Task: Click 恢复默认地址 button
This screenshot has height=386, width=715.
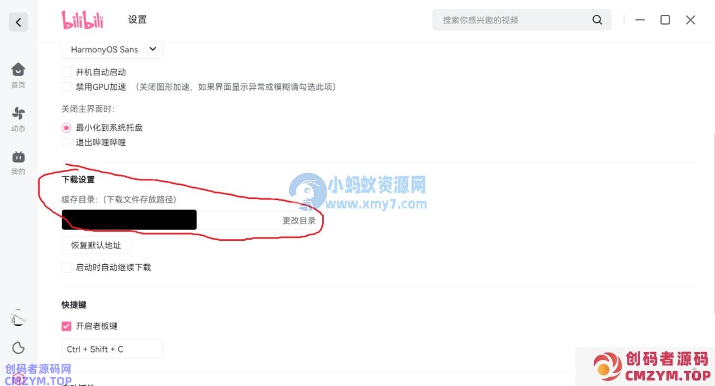Action: [96, 245]
